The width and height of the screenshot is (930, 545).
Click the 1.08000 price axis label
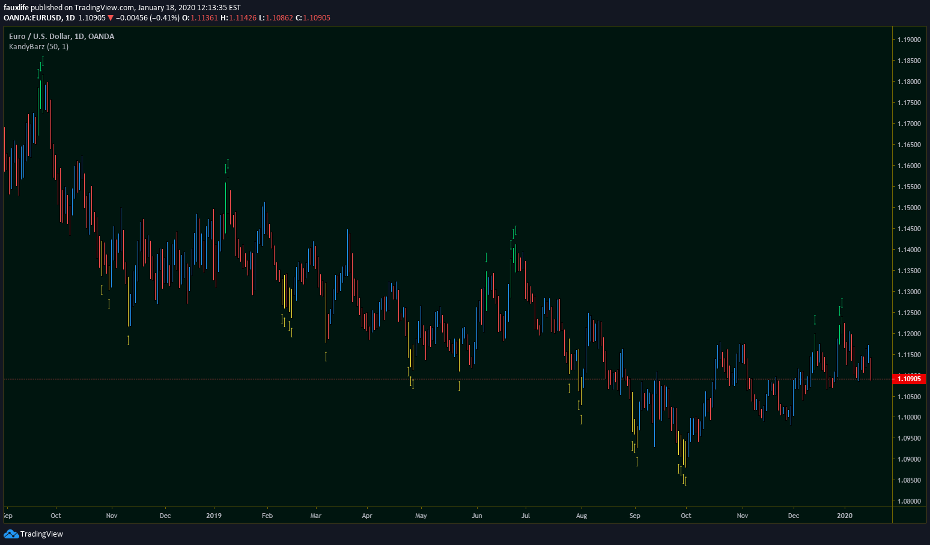pos(909,501)
